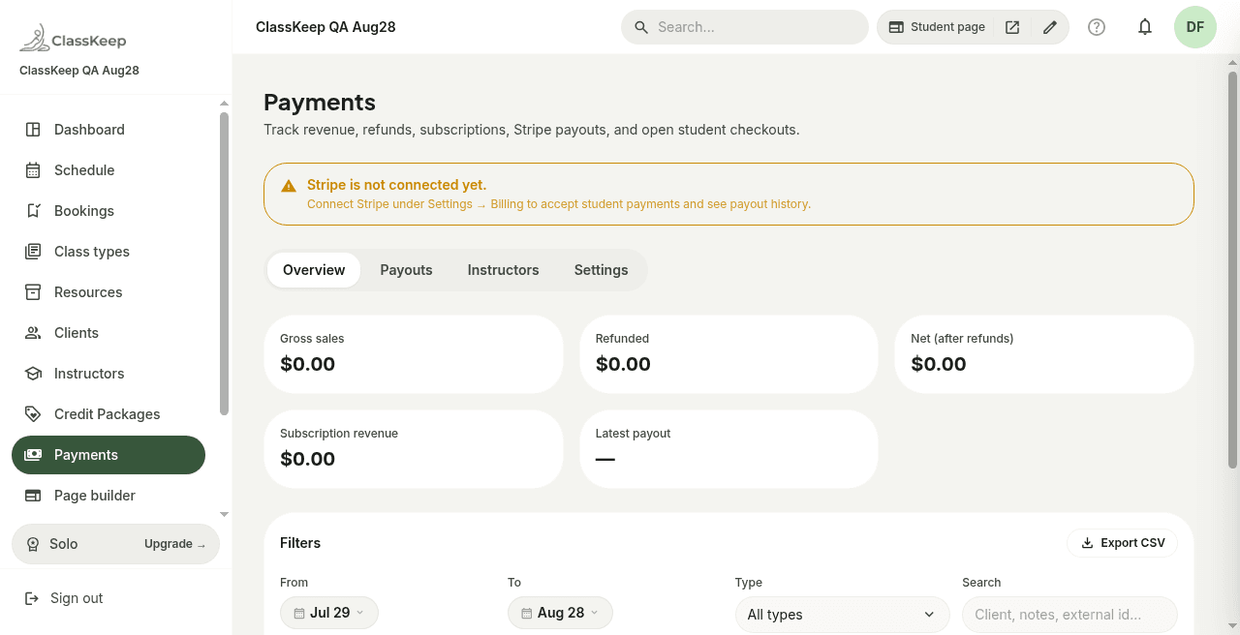Click the Instructors graduation cap icon
1240x635 pixels.
[33, 374]
